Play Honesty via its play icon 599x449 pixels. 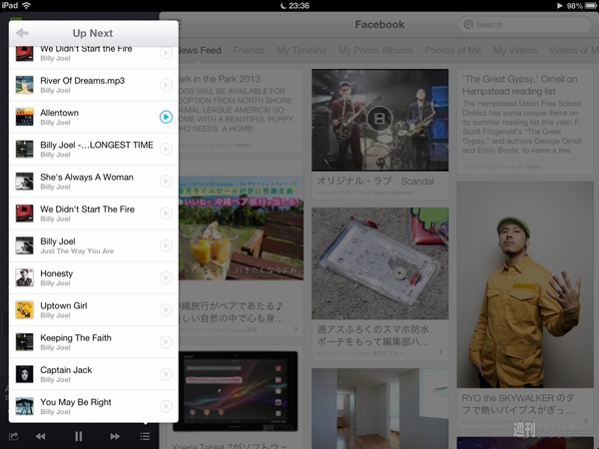(x=166, y=277)
